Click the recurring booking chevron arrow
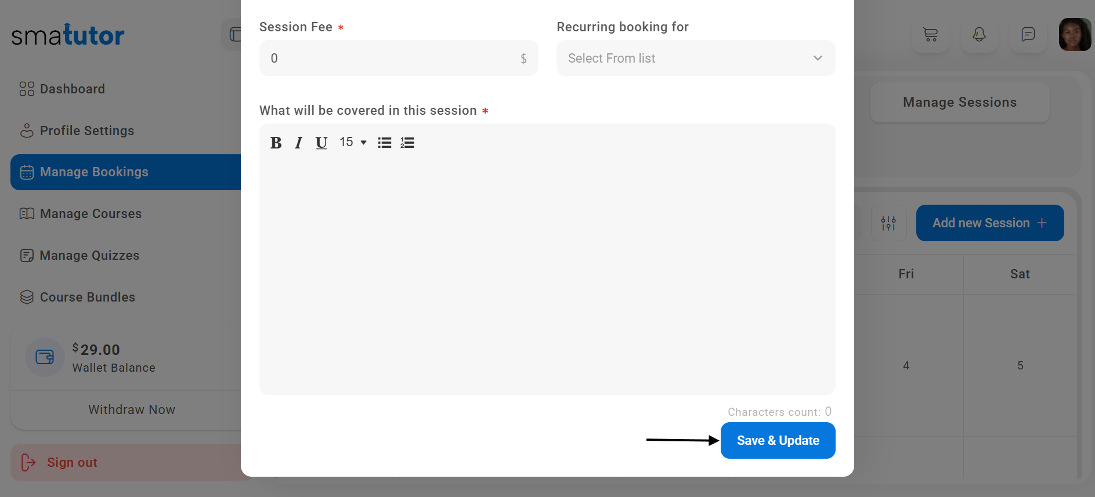The height and width of the screenshot is (497, 1095). (818, 58)
